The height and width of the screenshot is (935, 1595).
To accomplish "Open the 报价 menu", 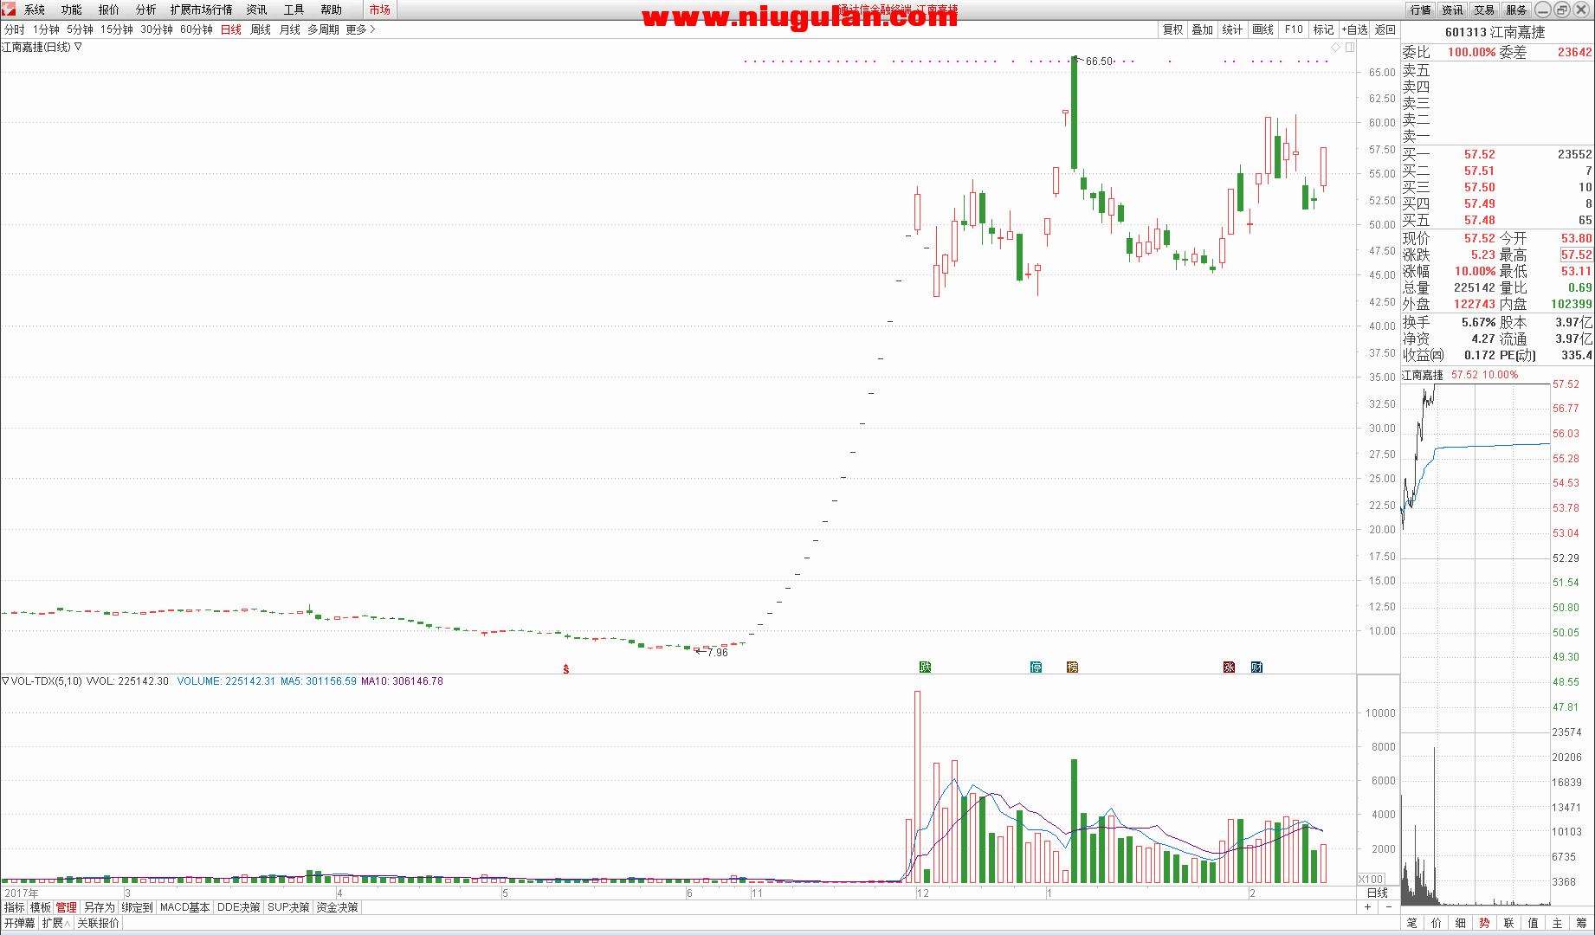I will click(x=109, y=10).
